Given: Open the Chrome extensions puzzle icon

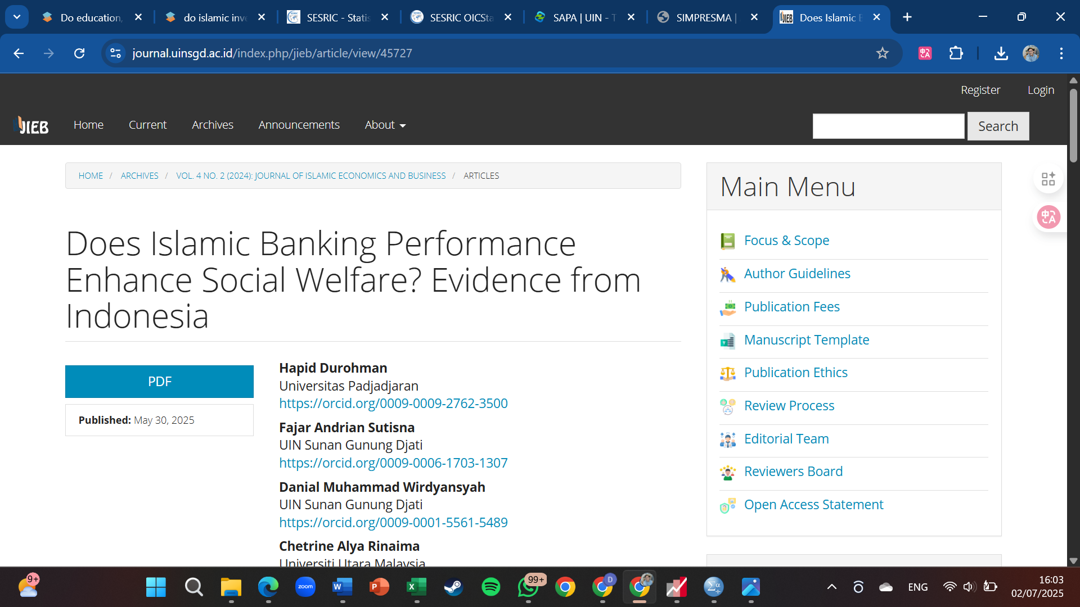Looking at the screenshot, I should [956, 53].
